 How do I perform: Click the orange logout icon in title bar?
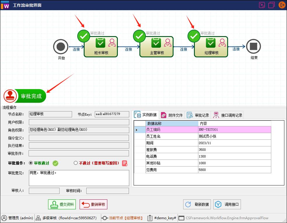pos(281,5)
